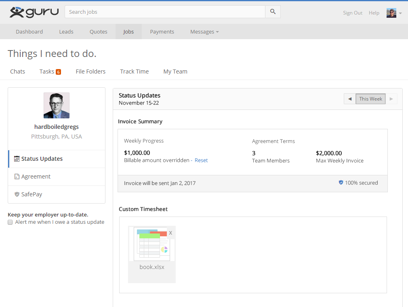Click the November 15-22 date range
408x307 pixels.
coord(139,103)
